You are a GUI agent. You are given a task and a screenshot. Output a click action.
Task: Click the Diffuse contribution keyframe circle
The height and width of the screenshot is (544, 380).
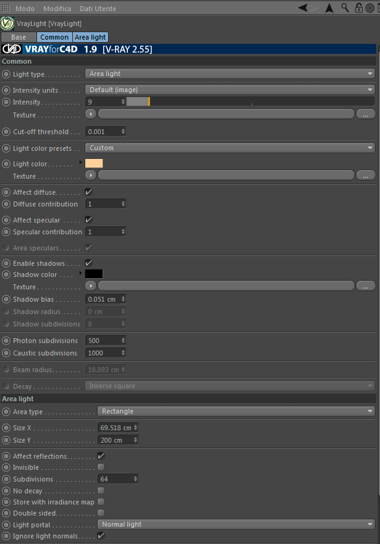point(6,204)
